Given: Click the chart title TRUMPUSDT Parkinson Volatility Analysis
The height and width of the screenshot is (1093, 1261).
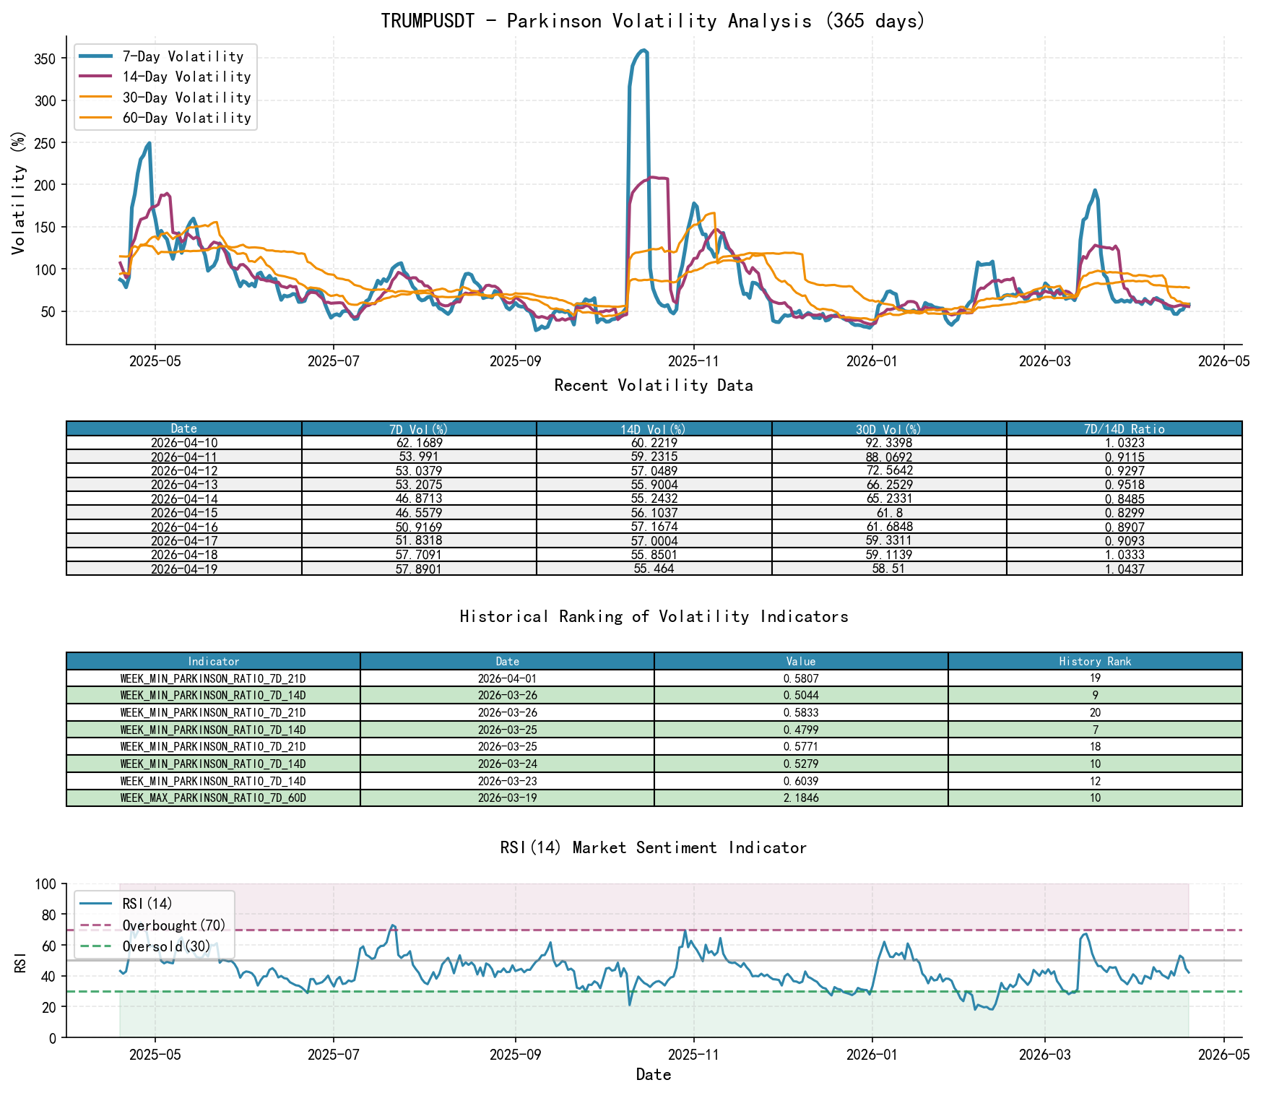Looking at the screenshot, I should (653, 21).
